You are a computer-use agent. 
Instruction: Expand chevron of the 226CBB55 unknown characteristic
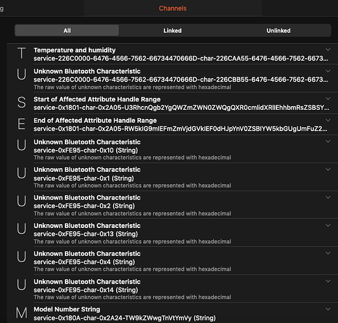pos(328,71)
